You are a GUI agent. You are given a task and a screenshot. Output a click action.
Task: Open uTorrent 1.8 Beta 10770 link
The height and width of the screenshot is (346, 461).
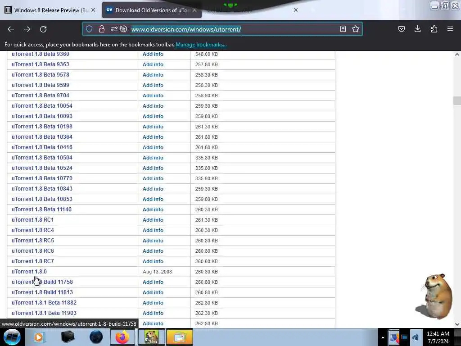42,178
